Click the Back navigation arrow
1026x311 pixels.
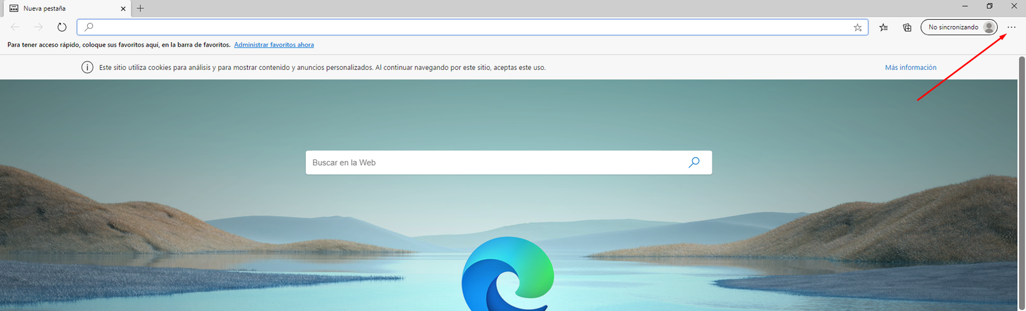tap(15, 27)
